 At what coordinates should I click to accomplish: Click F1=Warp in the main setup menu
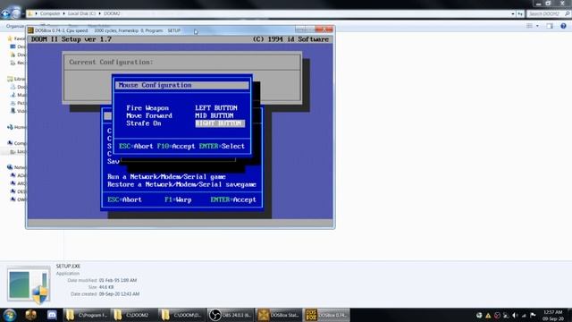click(178, 199)
